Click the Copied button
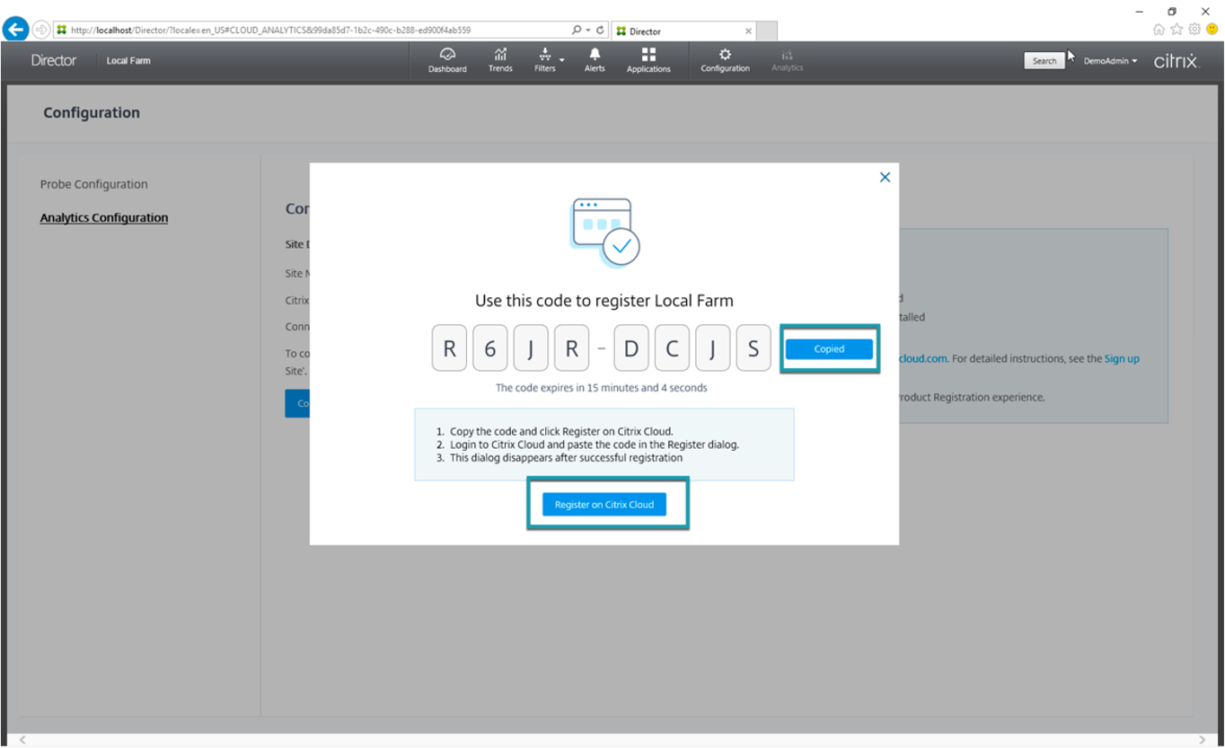Viewport: 1225px width, 748px height. point(829,349)
